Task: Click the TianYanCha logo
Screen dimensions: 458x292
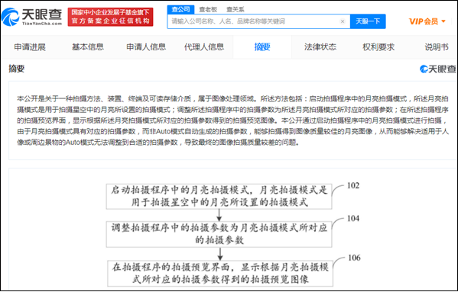Action: pyautogui.click(x=32, y=17)
